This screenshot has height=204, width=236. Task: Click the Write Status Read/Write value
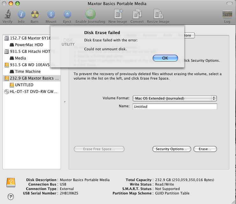tap(165, 184)
